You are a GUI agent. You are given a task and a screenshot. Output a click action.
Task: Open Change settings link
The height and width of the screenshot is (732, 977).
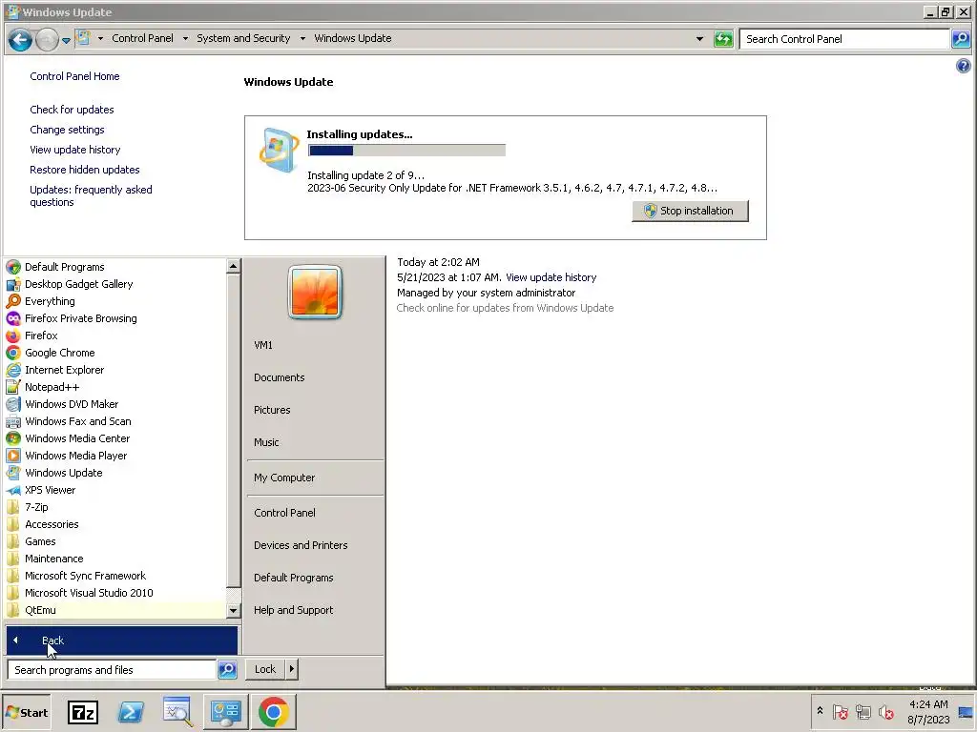click(67, 130)
